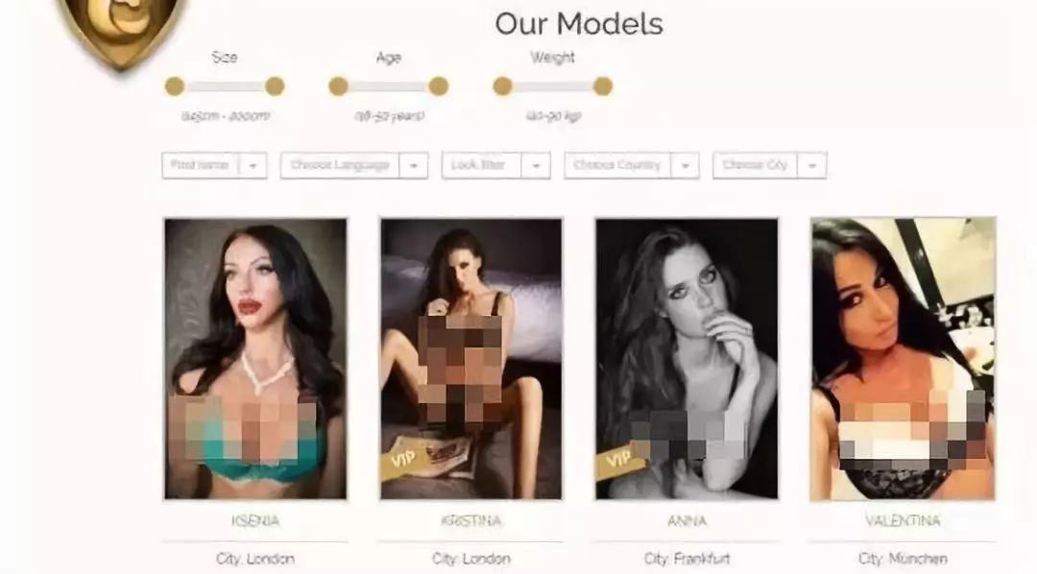Click the Age slider left handle

tap(339, 86)
